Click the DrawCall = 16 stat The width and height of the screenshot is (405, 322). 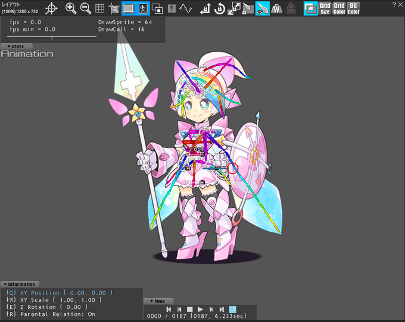point(121,29)
